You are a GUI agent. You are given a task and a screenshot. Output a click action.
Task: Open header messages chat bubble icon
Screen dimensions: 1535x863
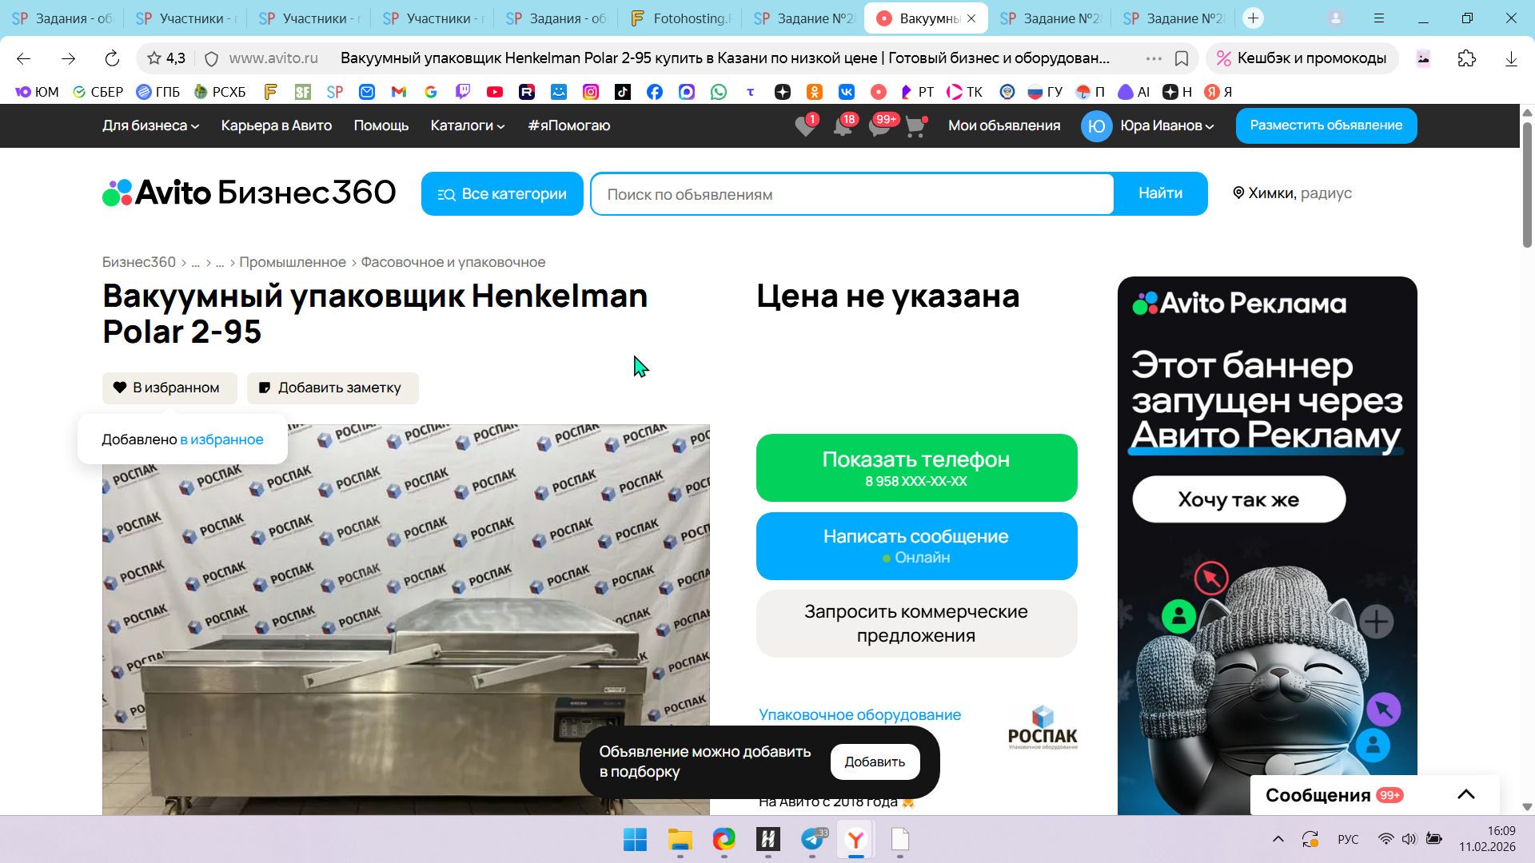[x=879, y=126]
